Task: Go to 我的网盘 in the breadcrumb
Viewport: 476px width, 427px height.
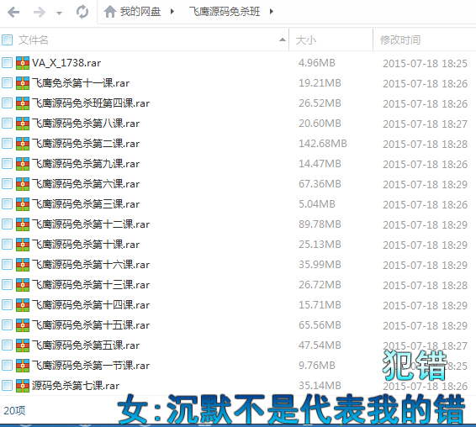Action: 140,12
